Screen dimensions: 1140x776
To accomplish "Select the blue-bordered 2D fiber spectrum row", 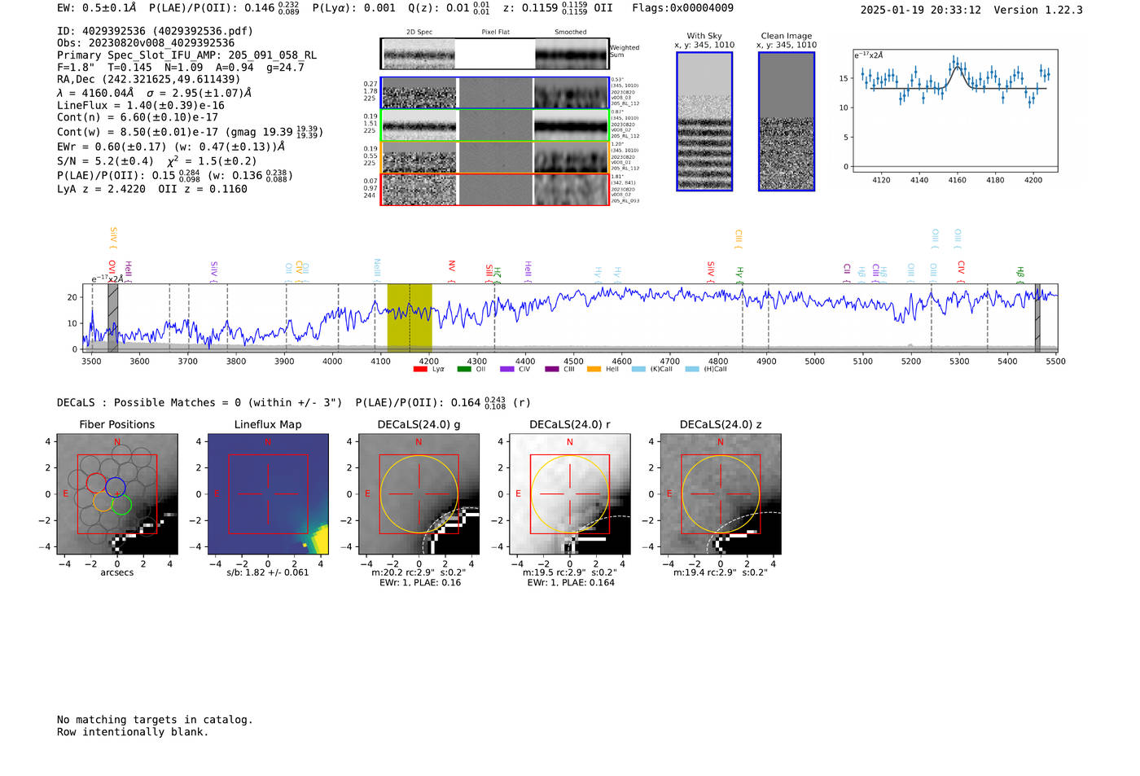I will click(495, 93).
